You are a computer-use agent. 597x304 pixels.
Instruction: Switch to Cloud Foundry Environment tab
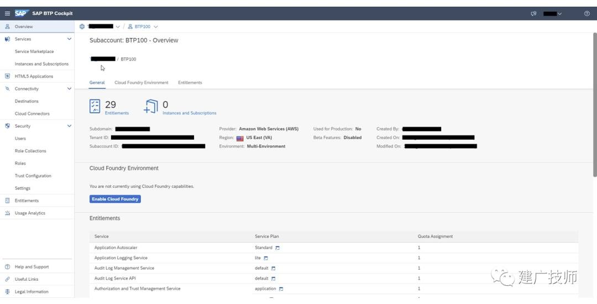142,82
